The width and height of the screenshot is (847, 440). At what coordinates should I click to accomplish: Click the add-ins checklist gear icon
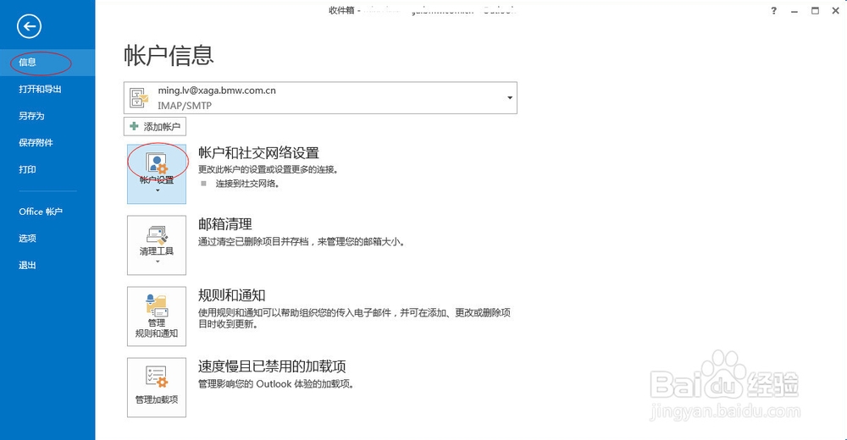click(158, 377)
